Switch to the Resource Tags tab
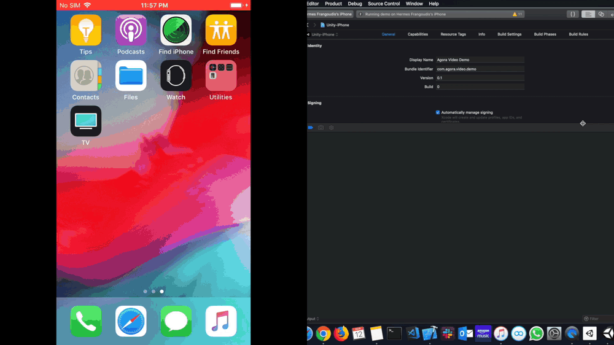 pos(453,34)
